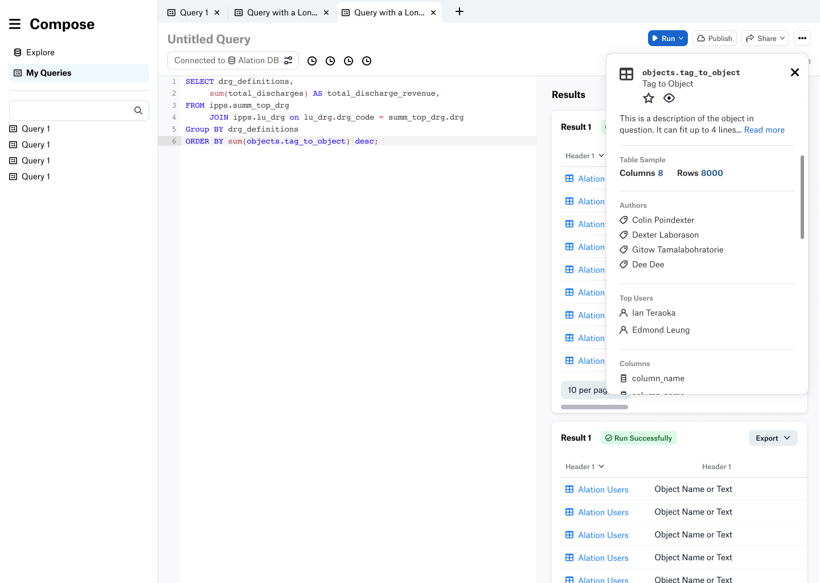Click the Group BY drg_definitions code line
This screenshot has height=583, width=820.
[242, 129]
